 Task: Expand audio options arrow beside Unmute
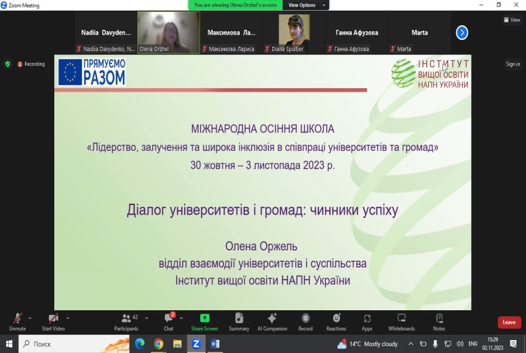click(30, 318)
